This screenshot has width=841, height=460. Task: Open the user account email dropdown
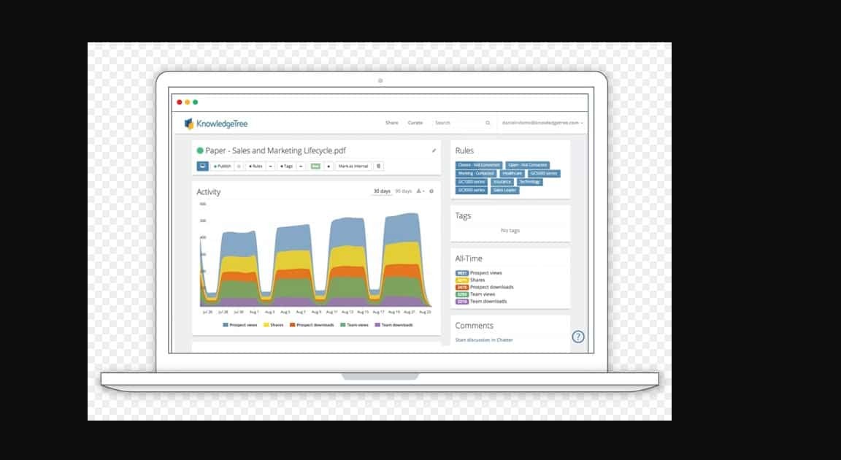click(542, 123)
